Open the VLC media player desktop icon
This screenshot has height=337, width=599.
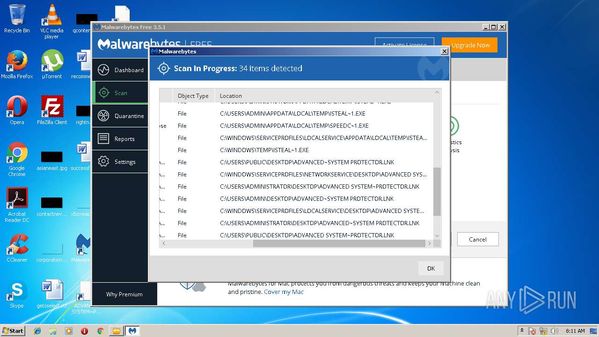[51, 22]
